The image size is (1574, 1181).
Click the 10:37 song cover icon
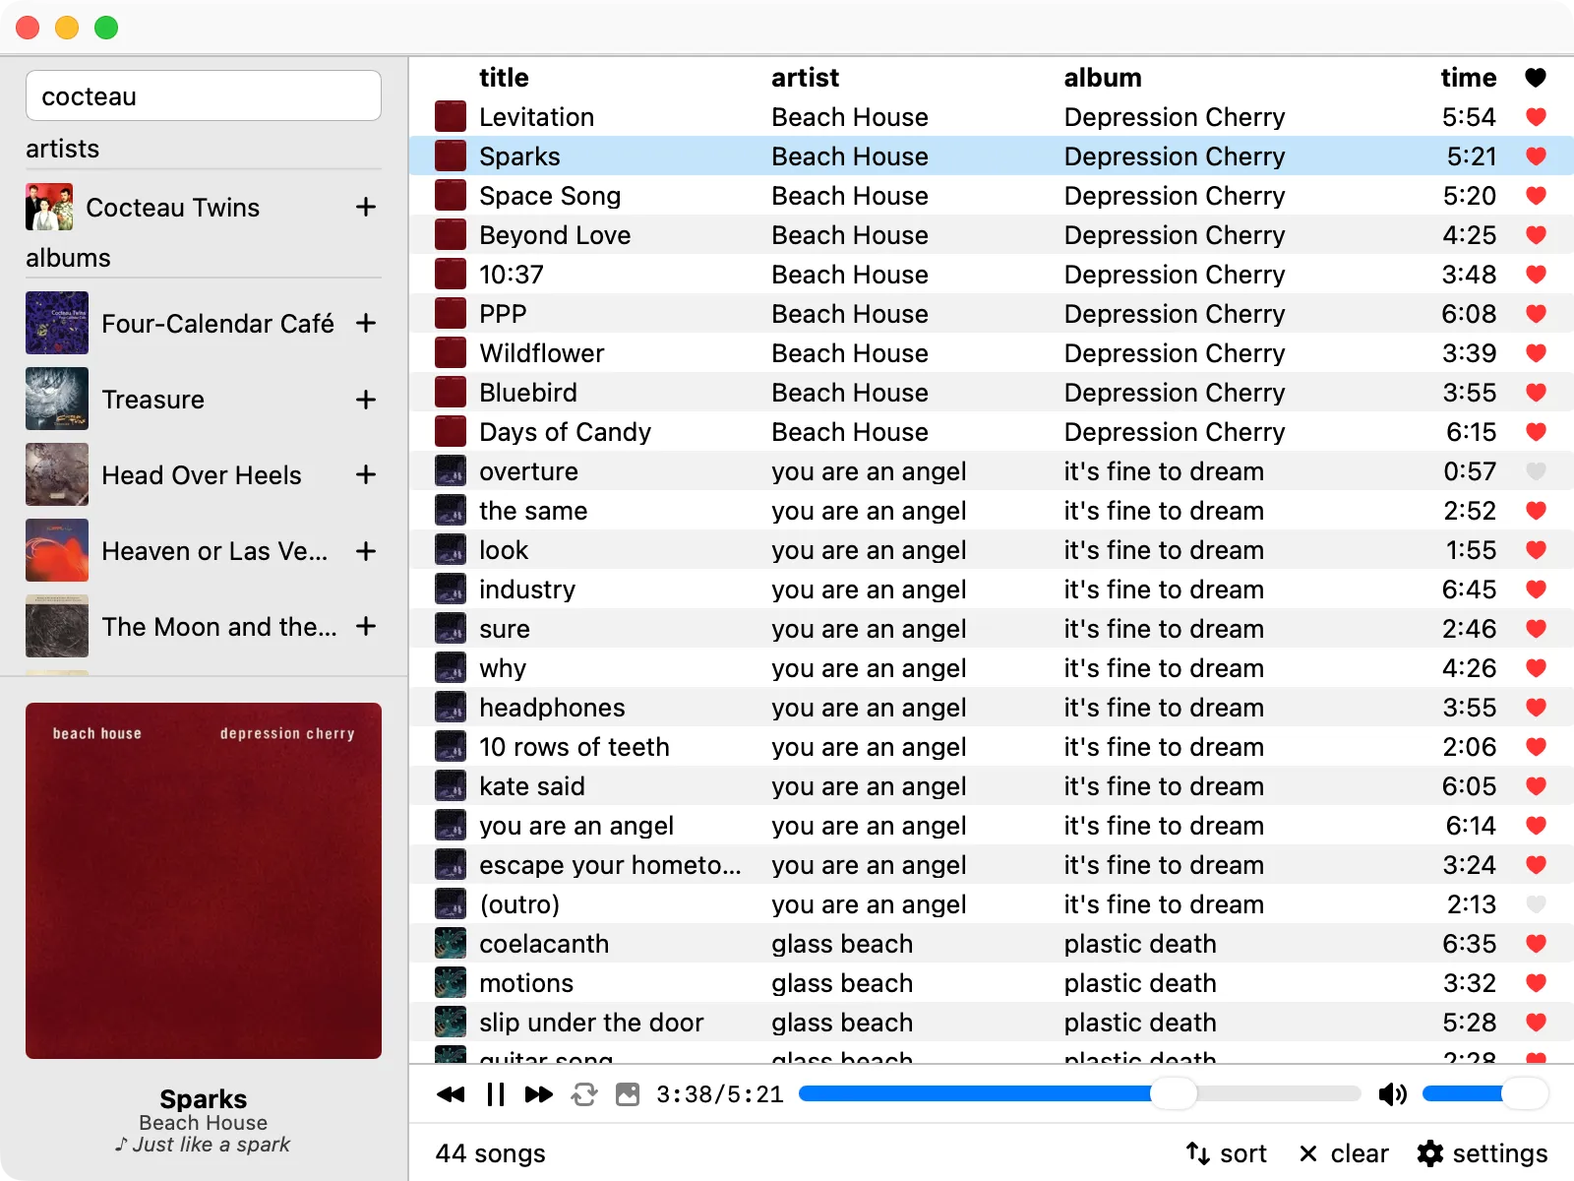click(x=451, y=274)
